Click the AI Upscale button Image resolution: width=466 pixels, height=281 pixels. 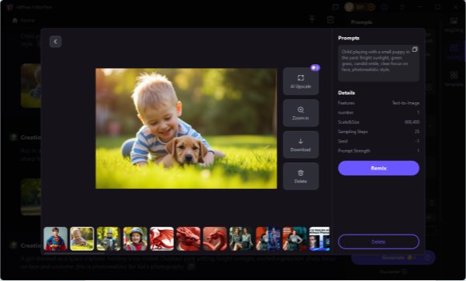click(x=301, y=81)
